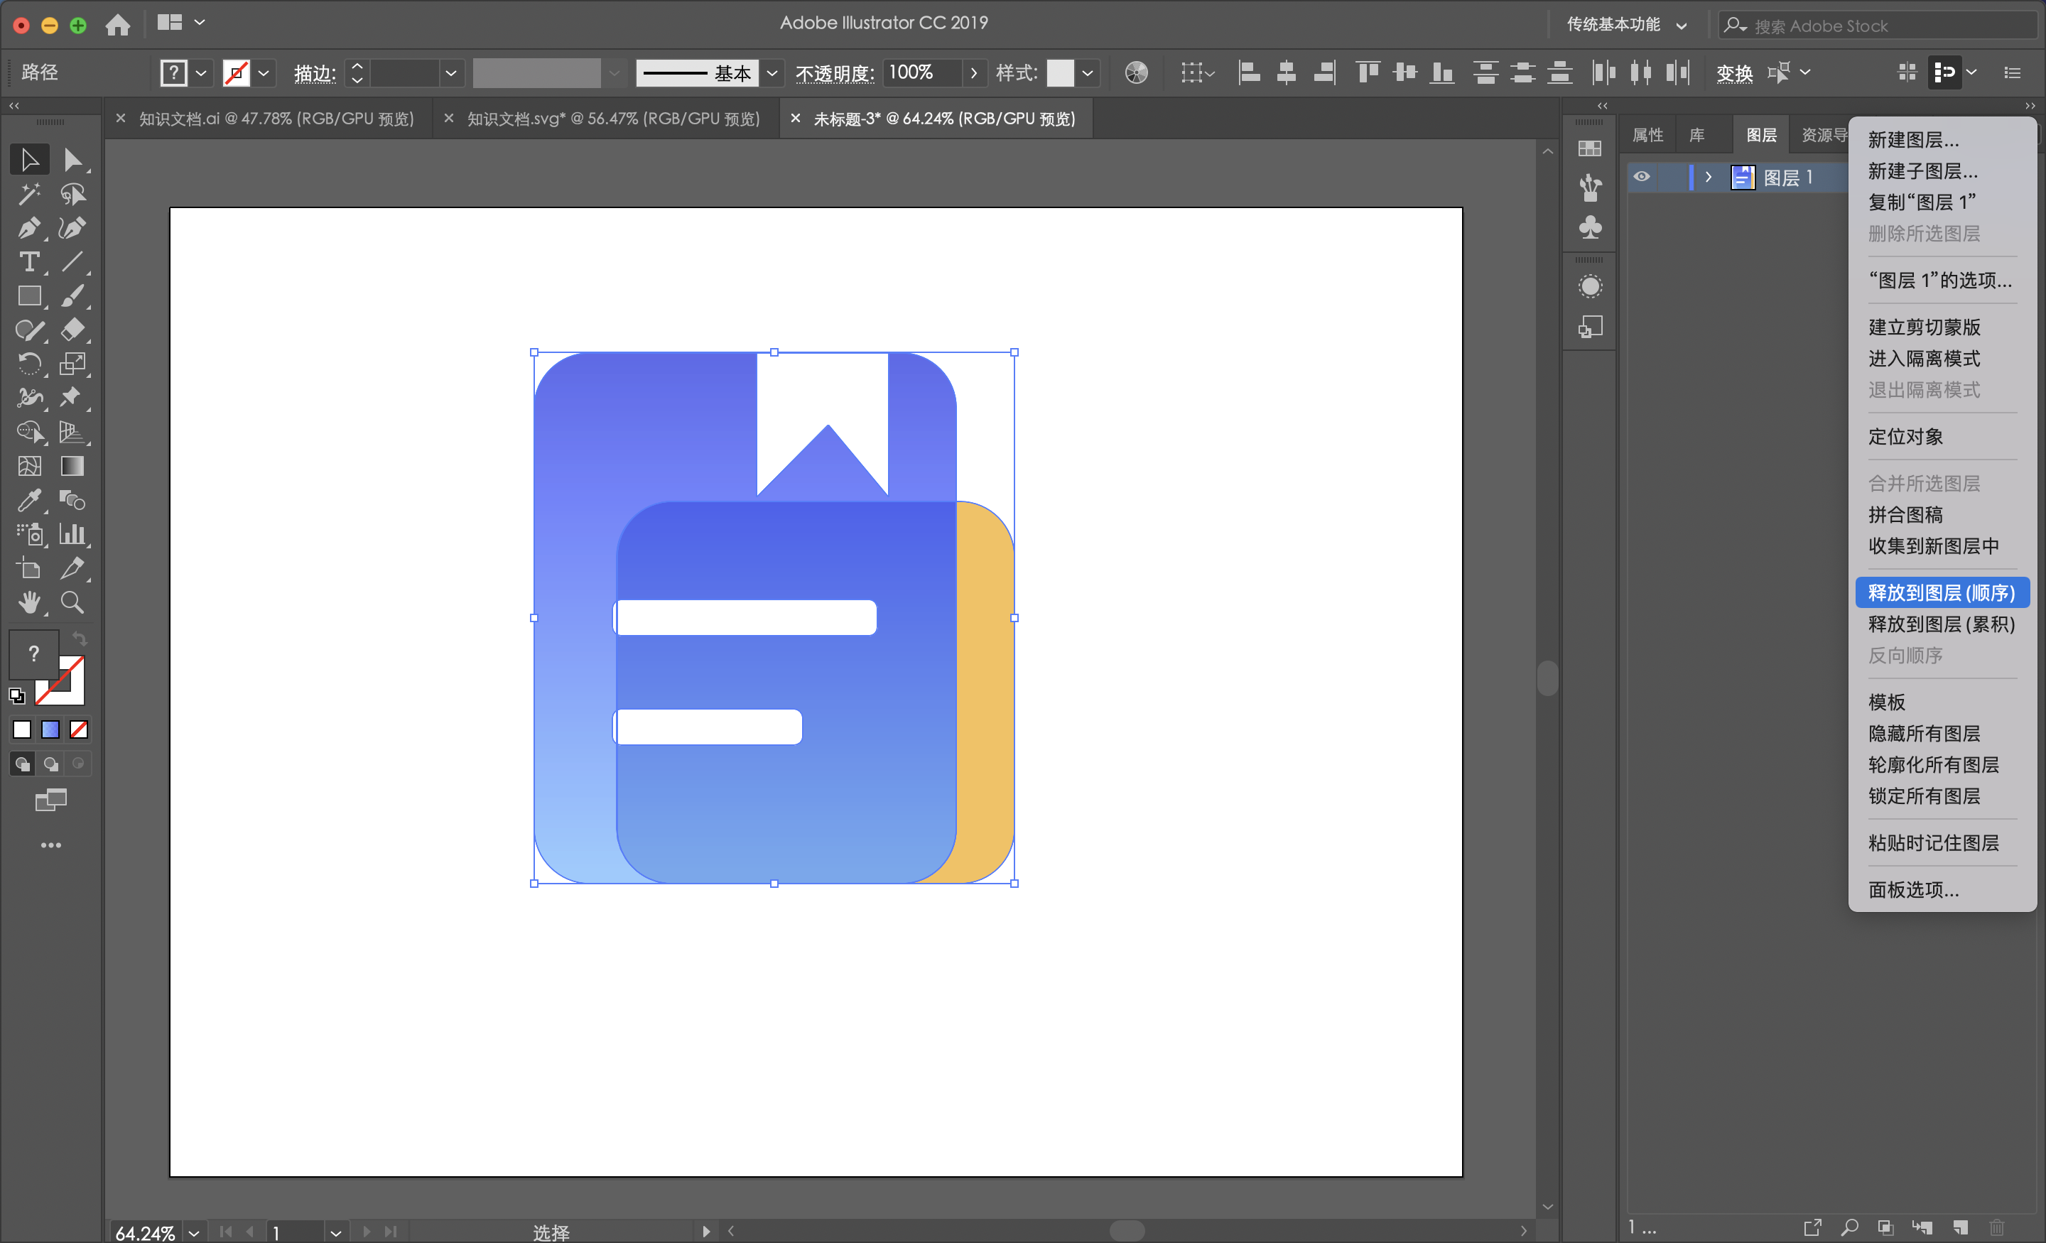Screen dimensions: 2046x1243
Task: Select the Rectangle tool
Action: pyautogui.click(x=29, y=296)
